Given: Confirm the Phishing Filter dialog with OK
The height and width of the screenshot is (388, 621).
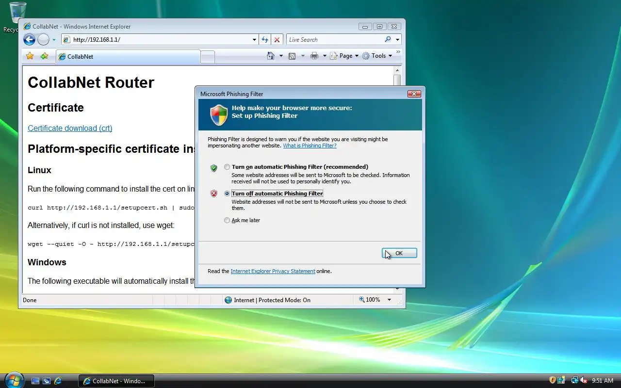Looking at the screenshot, I should click(x=399, y=253).
